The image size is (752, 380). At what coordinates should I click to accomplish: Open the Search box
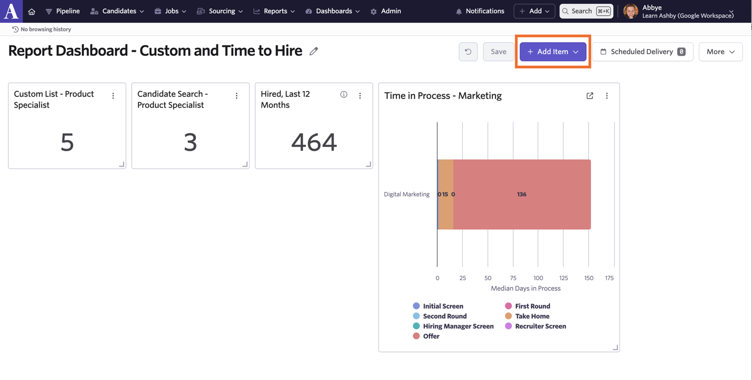pos(586,11)
